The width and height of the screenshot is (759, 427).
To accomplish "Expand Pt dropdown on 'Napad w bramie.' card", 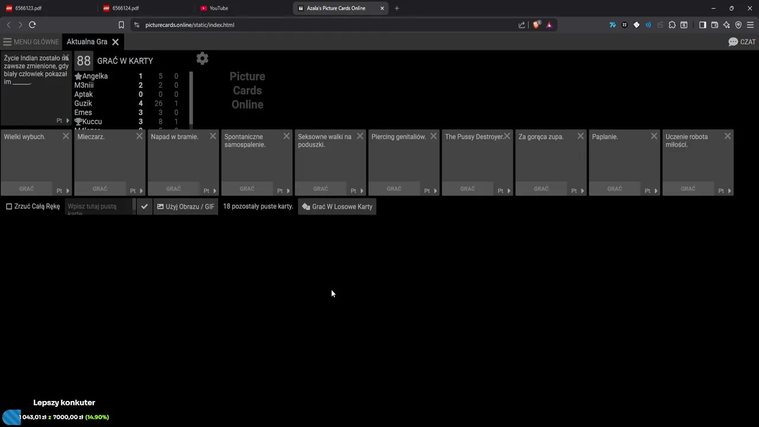I will [210, 191].
